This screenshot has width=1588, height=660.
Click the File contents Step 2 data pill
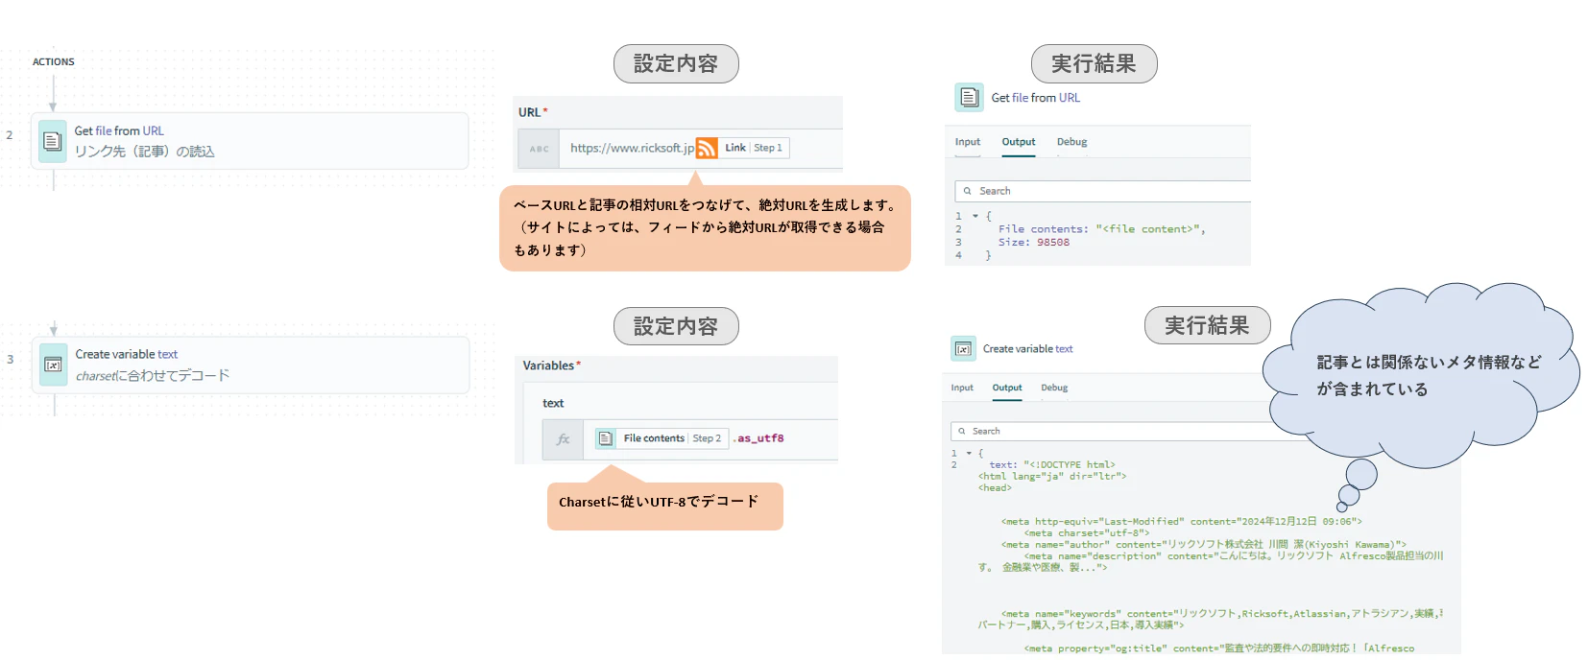662,438
